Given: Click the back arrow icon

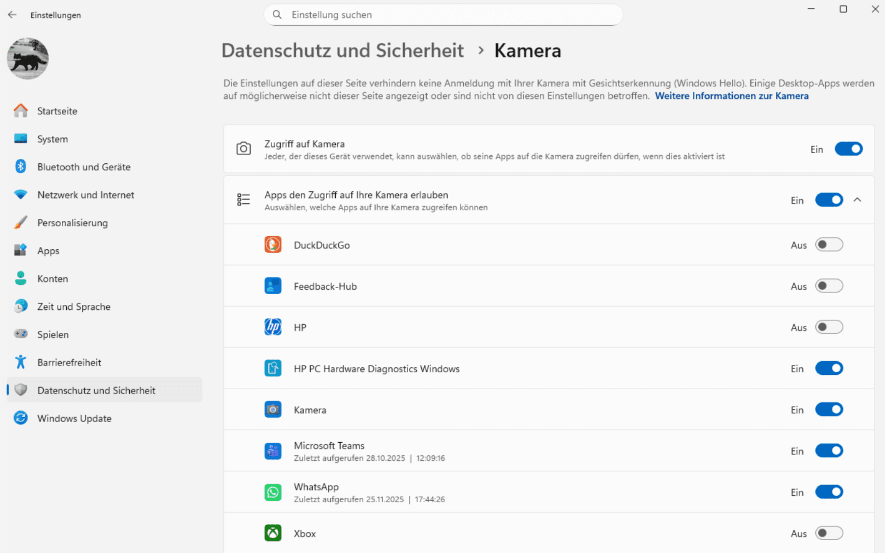Looking at the screenshot, I should (12, 15).
